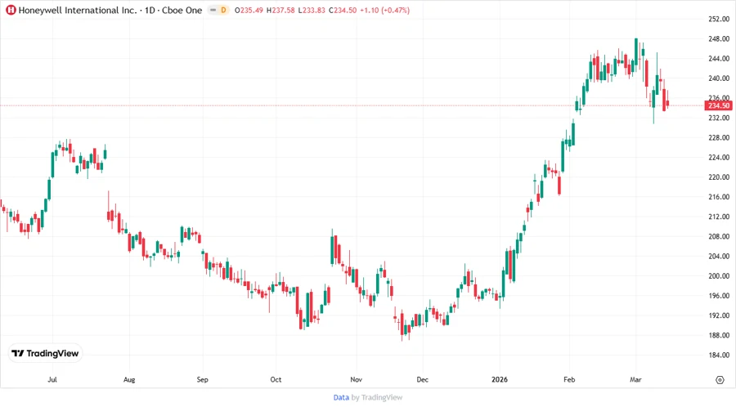The height and width of the screenshot is (407, 736).
Task: Click the 204.00 price axis label
Action: tap(719, 256)
